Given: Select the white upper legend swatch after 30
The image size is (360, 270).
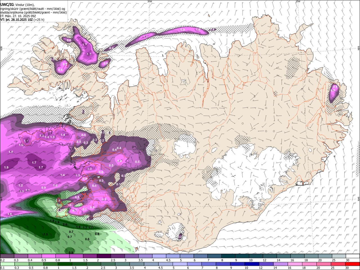Looking at the screenshot, I should coord(353,256).
